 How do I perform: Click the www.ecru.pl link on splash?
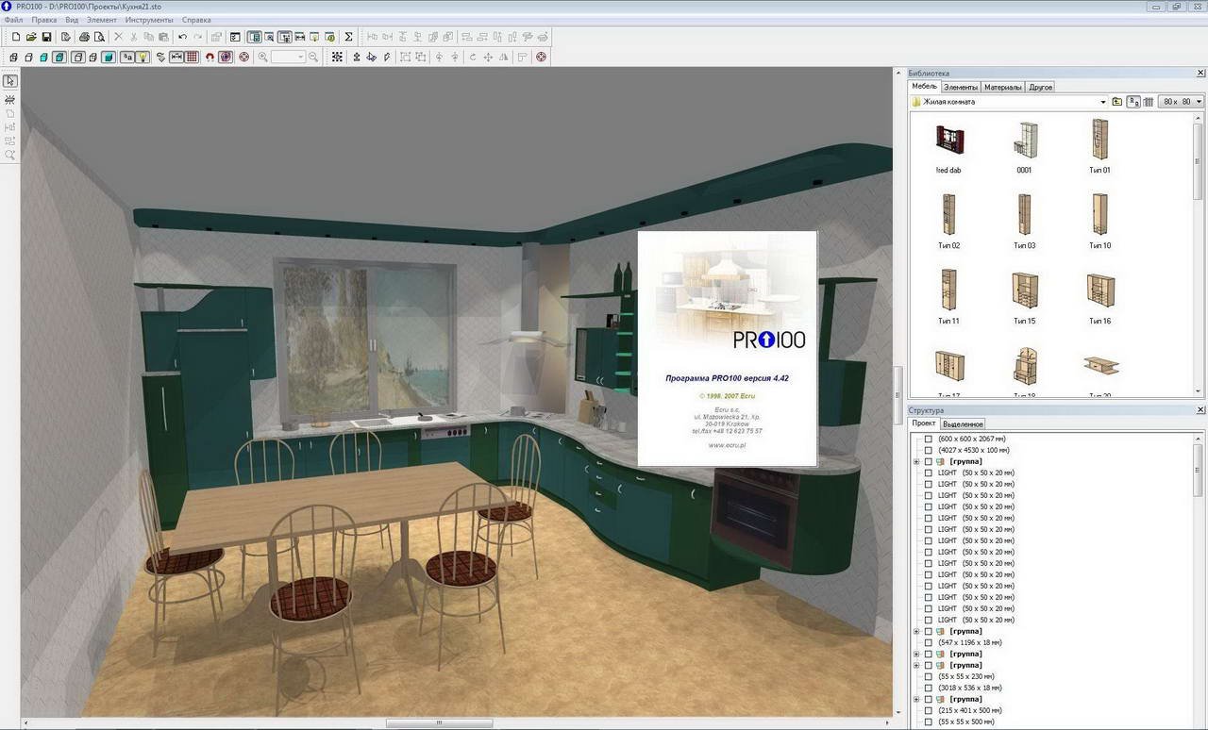pos(727,444)
